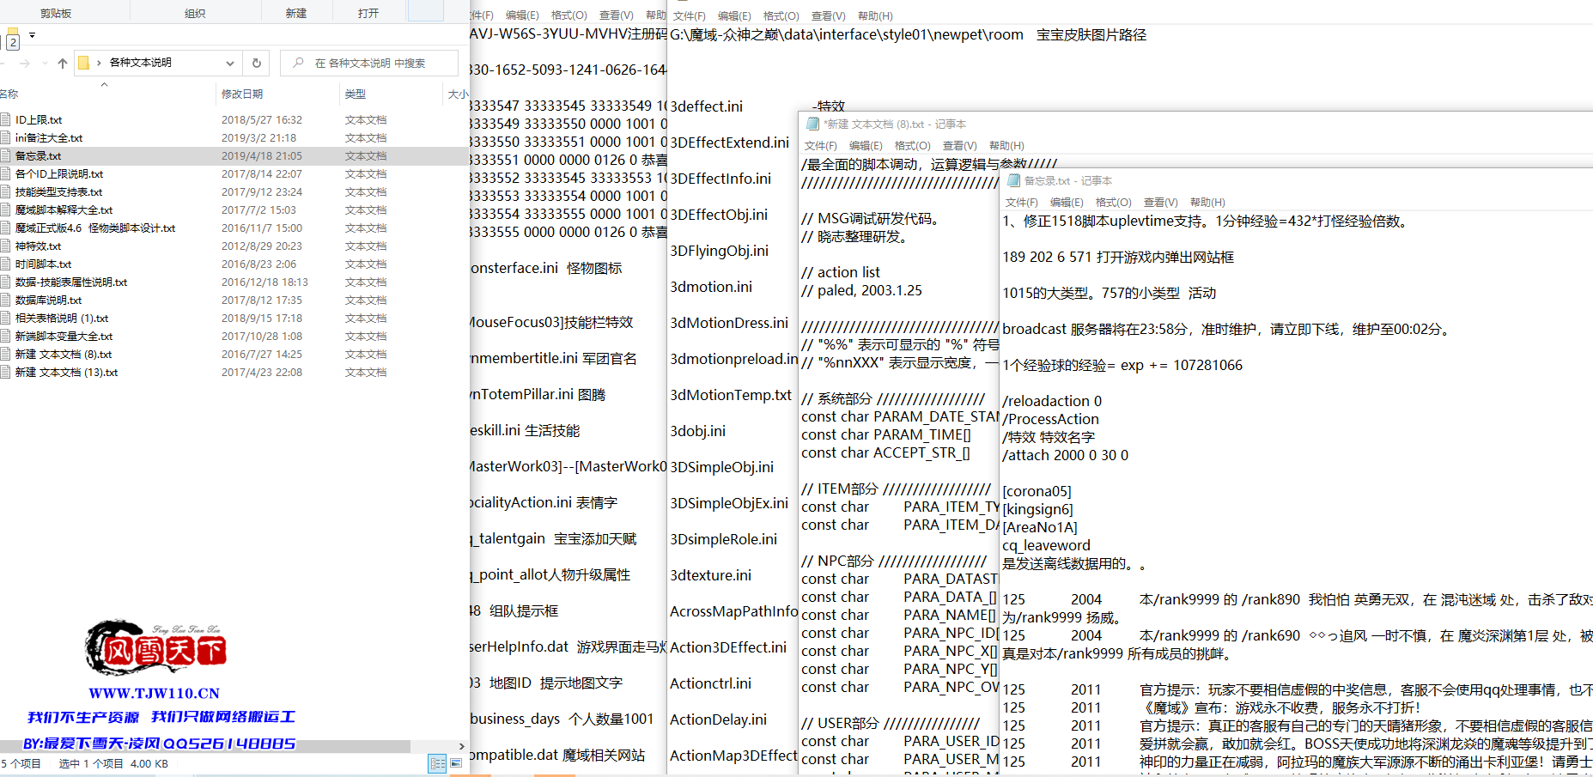Click the line /reloadaction 0 in 备忘录.txt

click(x=1052, y=401)
